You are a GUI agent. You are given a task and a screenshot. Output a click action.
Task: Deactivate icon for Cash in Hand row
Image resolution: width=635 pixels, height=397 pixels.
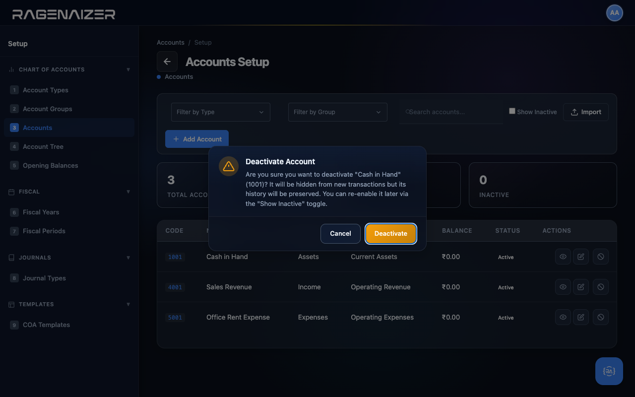tap(601, 257)
